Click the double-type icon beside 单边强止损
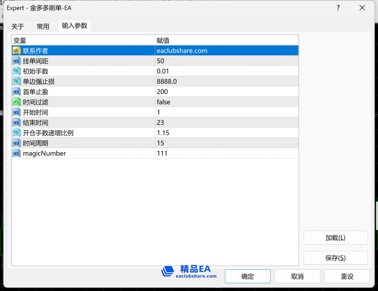The height and width of the screenshot is (291, 378). pos(16,81)
